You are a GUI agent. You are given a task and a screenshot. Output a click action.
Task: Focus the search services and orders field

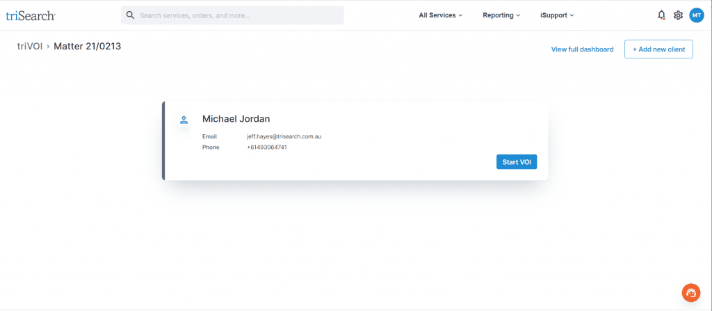236,15
